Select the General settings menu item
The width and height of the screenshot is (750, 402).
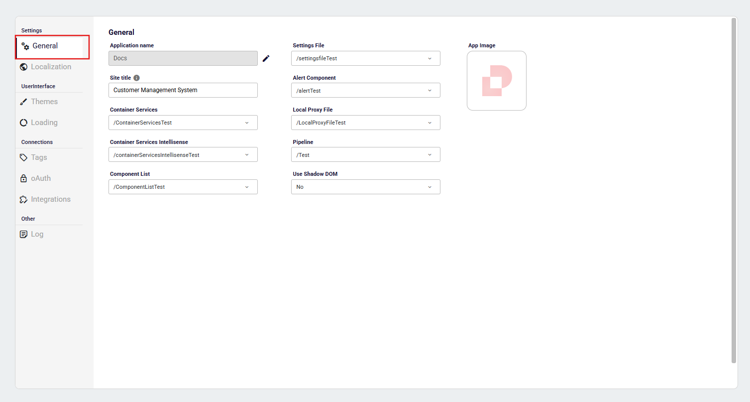(45, 46)
